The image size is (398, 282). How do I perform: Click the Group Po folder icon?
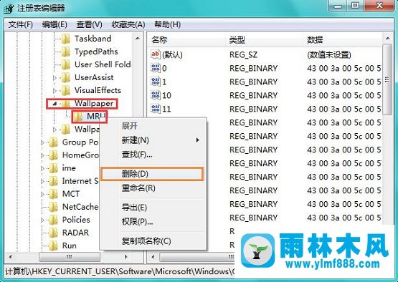pos(53,142)
